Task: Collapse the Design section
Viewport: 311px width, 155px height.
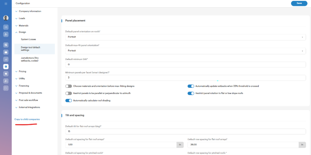Action: [x=22, y=32]
